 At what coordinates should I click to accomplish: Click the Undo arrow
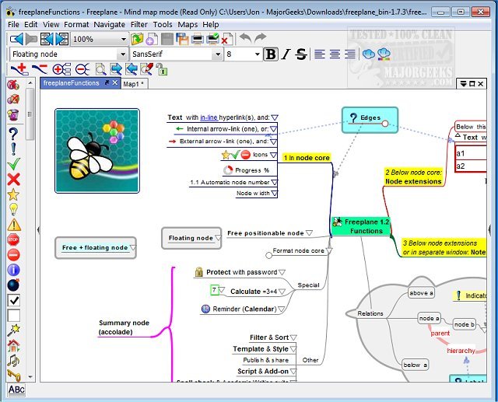(x=245, y=38)
